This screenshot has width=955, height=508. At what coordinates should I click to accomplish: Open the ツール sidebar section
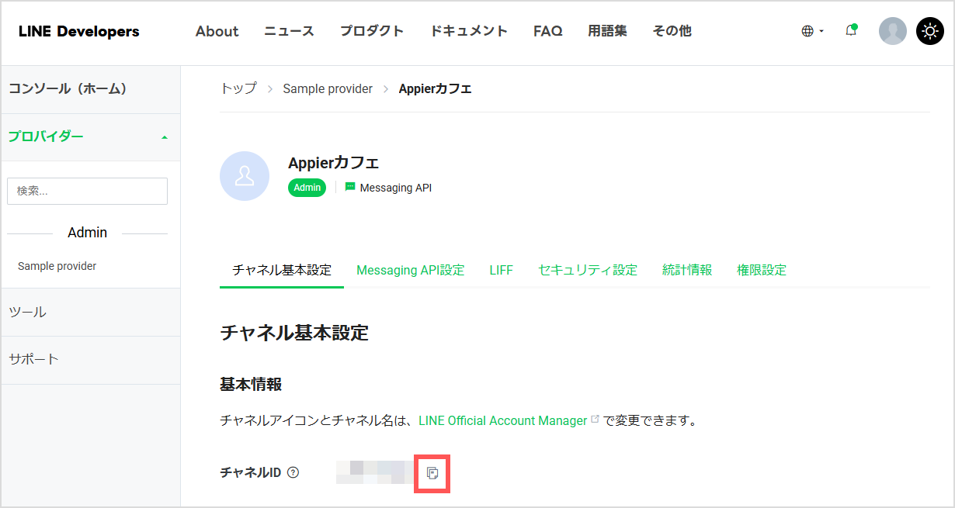90,312
